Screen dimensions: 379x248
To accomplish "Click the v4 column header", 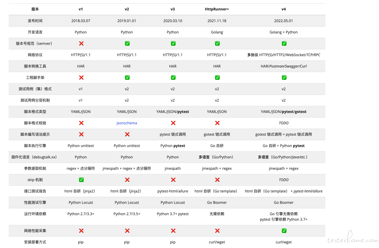I will click(284, 9).
